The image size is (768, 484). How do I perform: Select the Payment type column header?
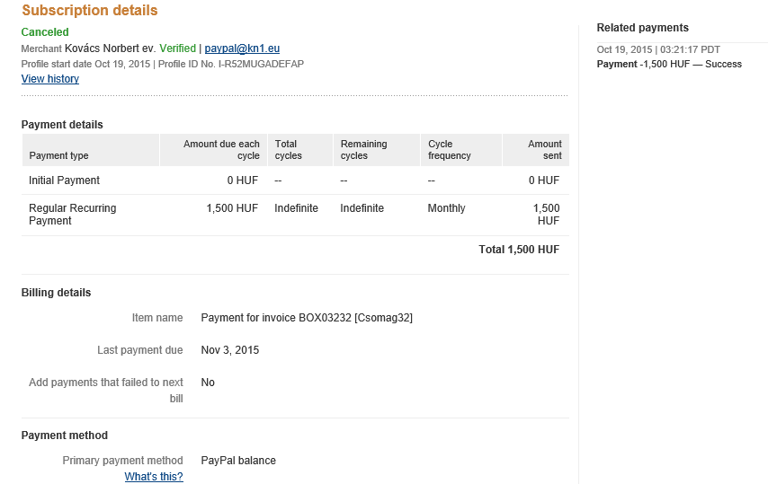(58, 156)
